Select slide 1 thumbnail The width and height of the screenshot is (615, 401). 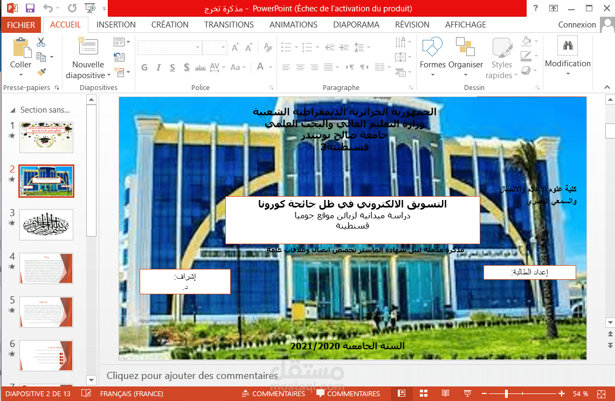(46, 137)
